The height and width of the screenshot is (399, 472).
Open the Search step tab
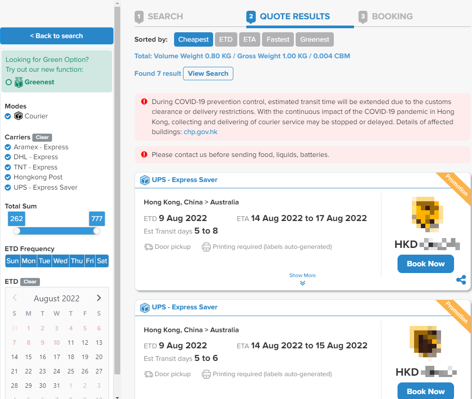(x=159, y=17)
